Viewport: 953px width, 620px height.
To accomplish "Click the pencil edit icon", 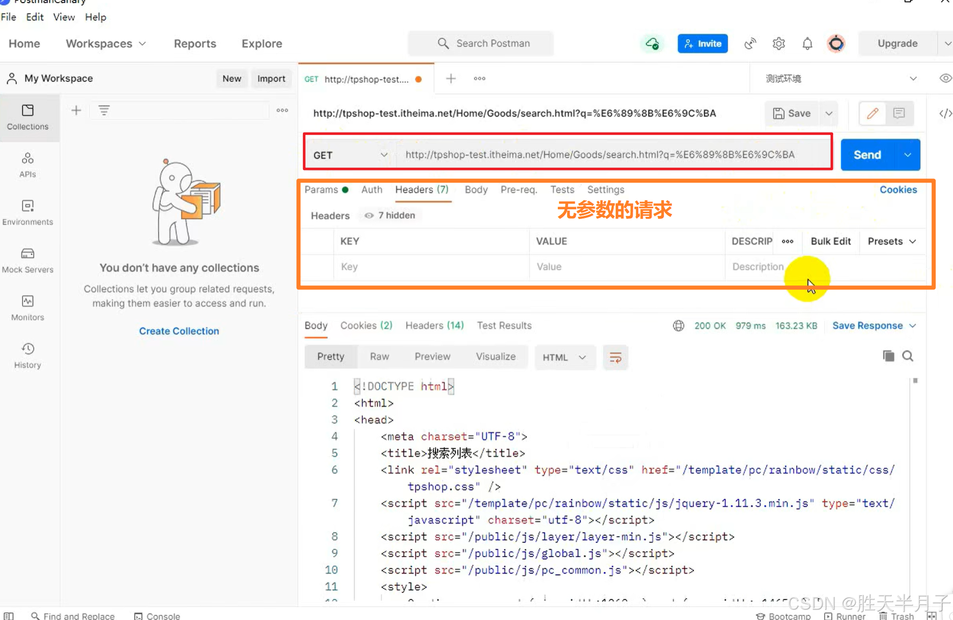I will tap(873, 113).
